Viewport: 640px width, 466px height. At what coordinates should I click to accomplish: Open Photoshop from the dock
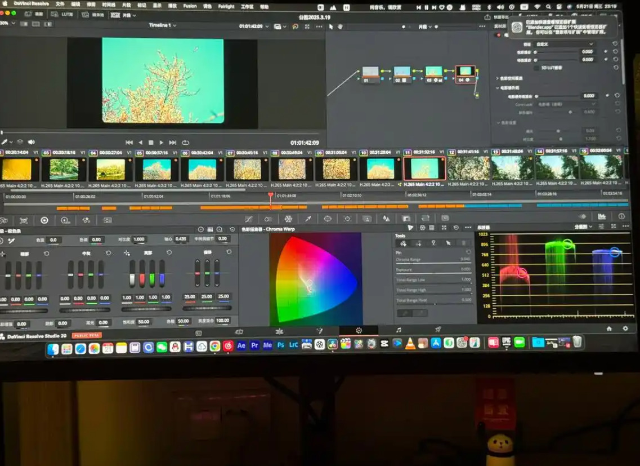[280, 345]
